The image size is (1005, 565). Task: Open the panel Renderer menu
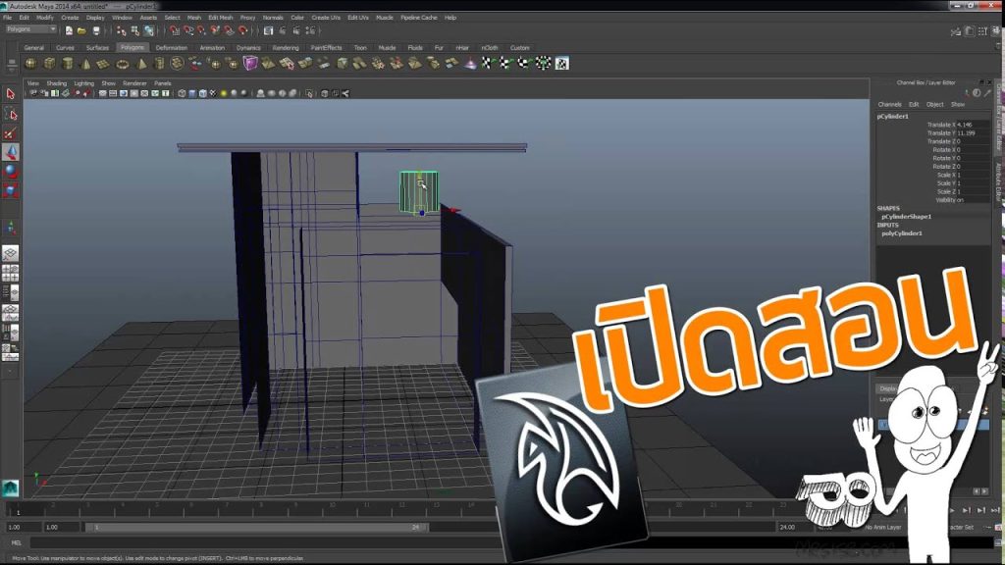(134, 83)
